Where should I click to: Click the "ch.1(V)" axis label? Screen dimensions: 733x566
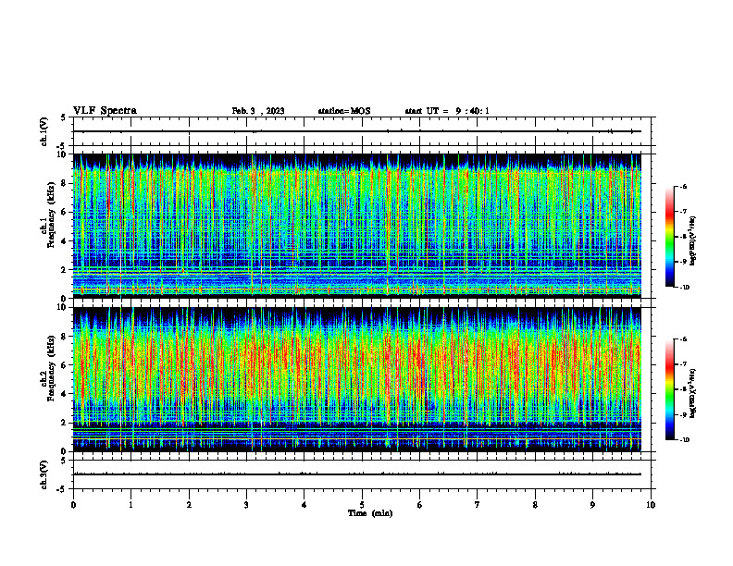(43, 131)
